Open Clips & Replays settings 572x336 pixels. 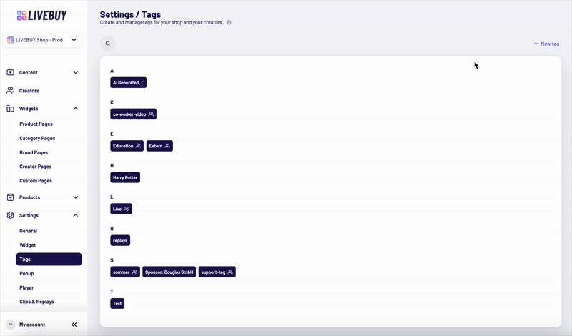[x=36, y=302]
